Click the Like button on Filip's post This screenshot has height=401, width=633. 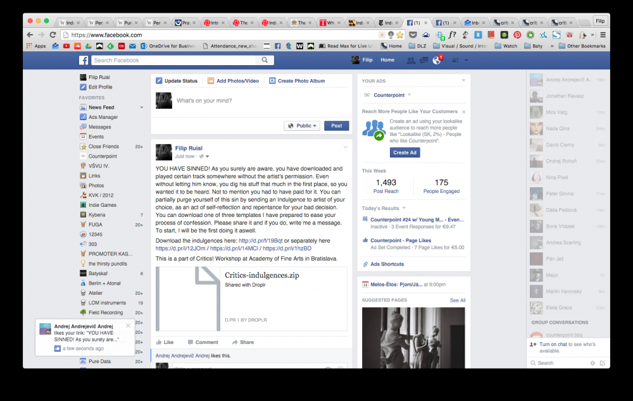(165, 342)
